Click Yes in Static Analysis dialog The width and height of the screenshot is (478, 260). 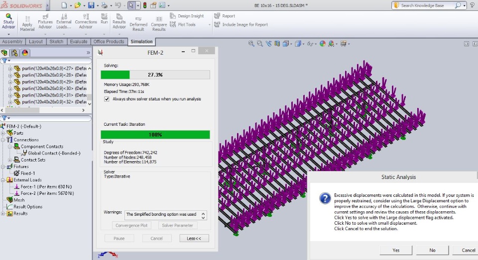396,250
